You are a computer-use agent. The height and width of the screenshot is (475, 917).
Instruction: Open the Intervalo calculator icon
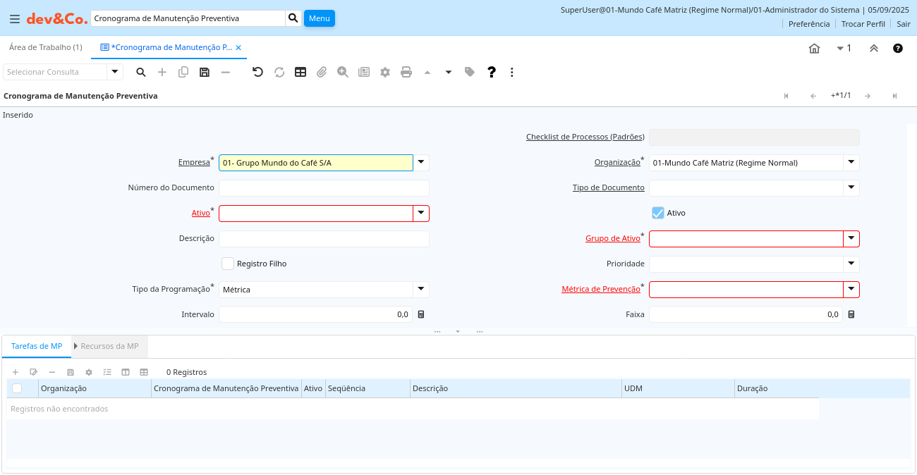pyautogui.click(x=421, y=314)
